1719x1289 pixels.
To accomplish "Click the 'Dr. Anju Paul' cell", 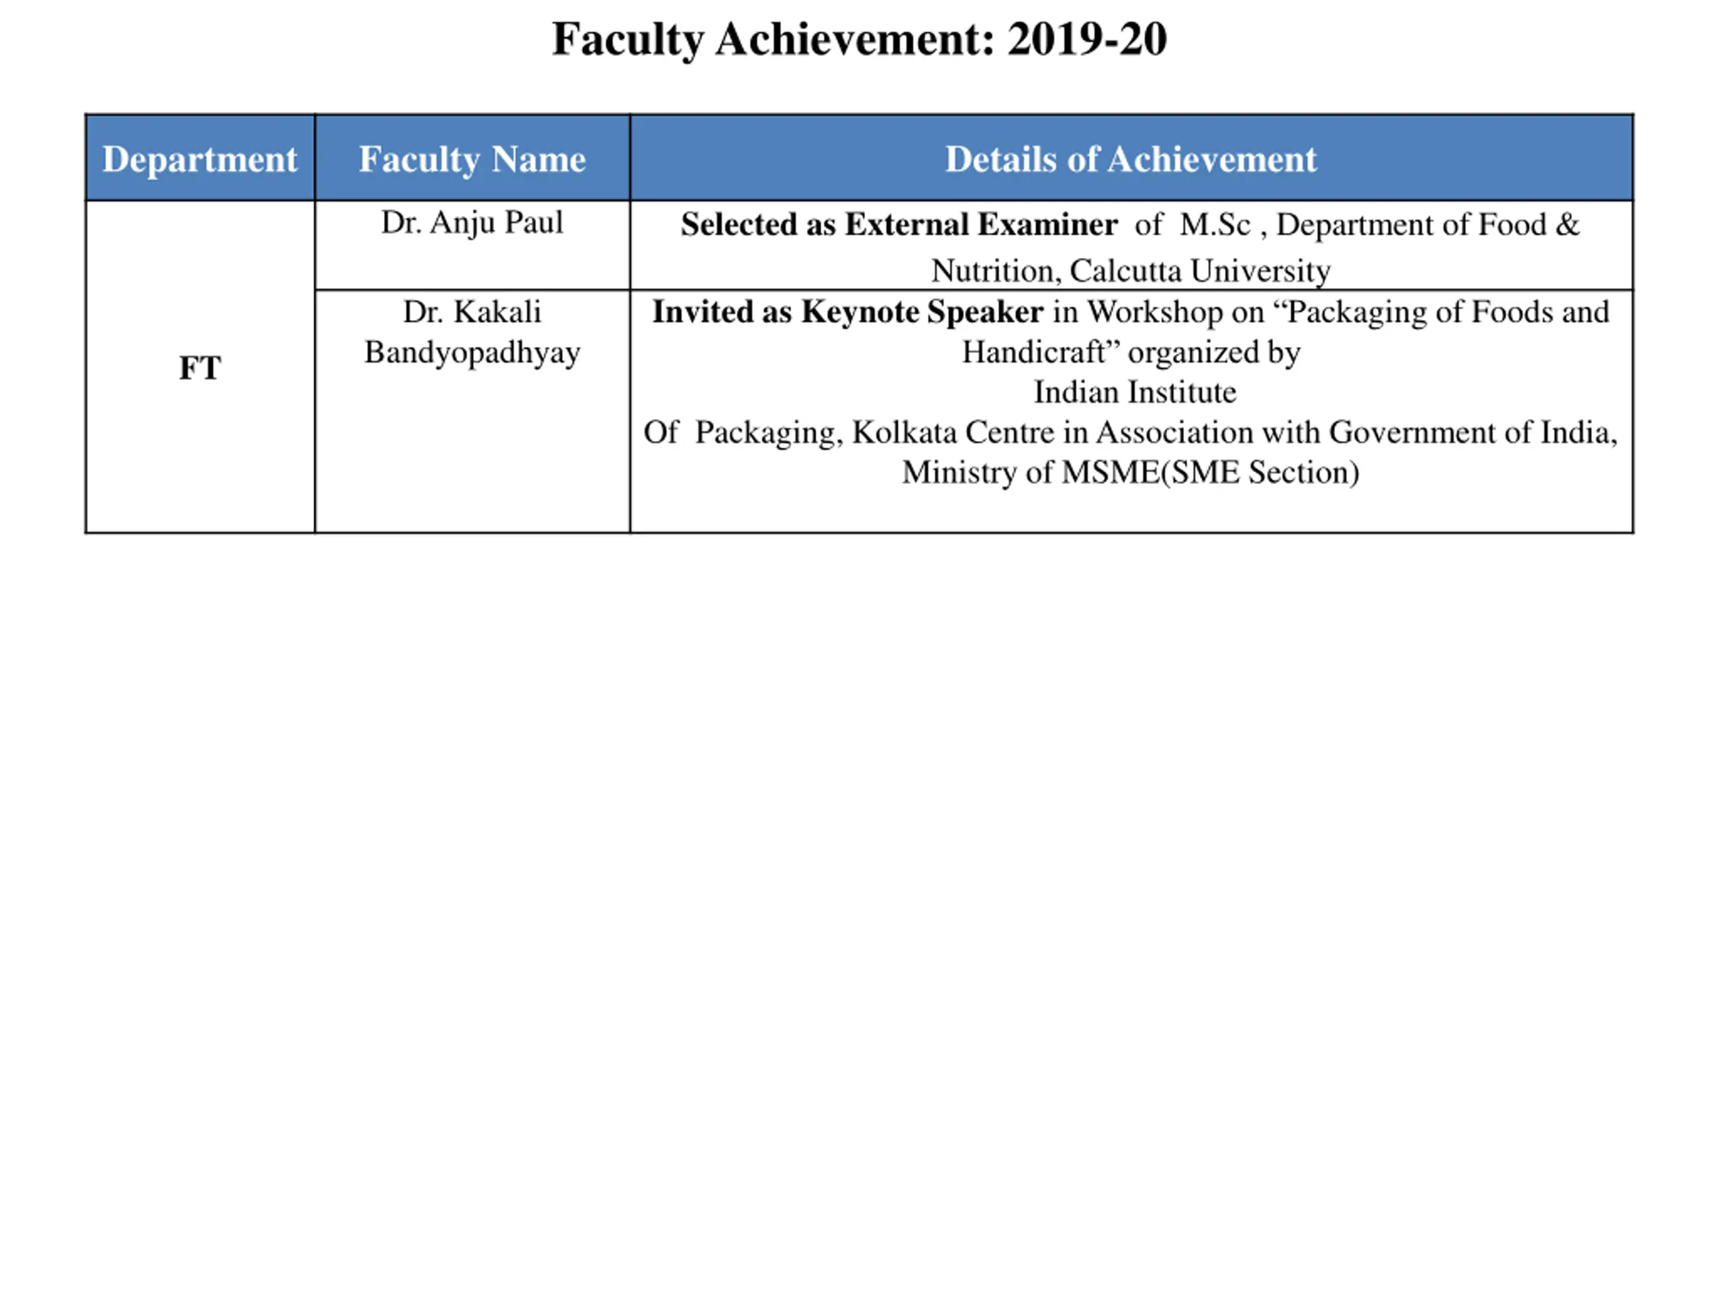I will [473, 245].
